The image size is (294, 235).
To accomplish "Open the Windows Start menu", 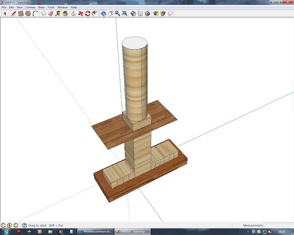I will 6,231.
